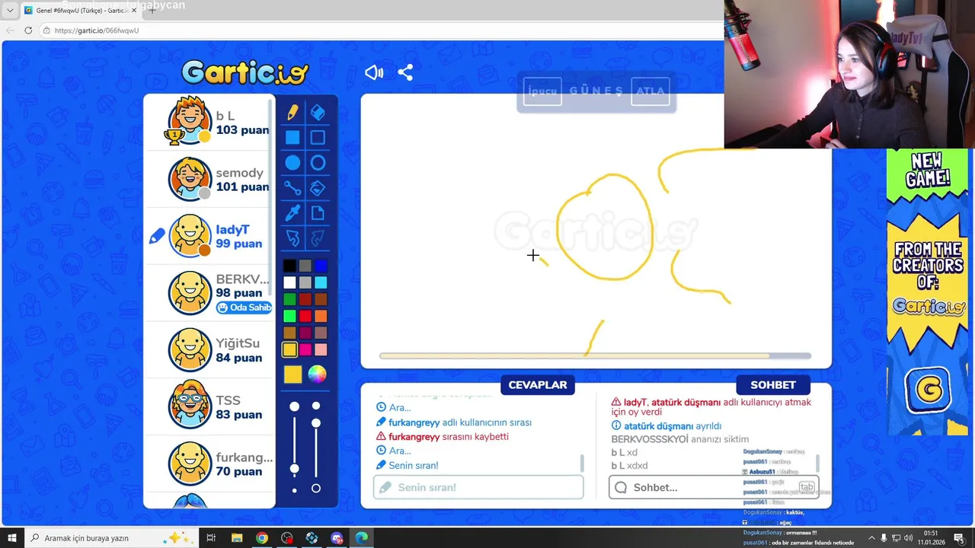Pick the light cyan color swatch

click(x=321, y=282)
